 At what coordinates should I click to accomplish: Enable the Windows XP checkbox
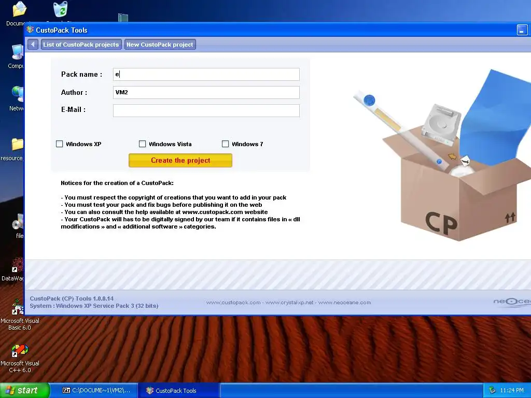[59, 144]
